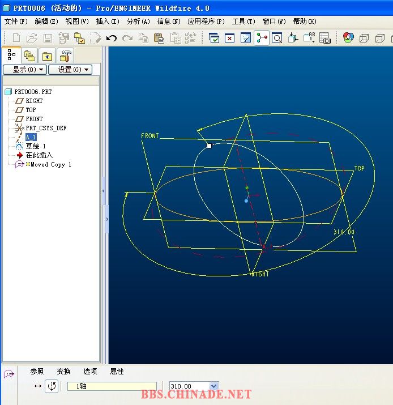Click the color appearance wheel icon
This screenshot has width=393, height=405.
click(x=348, y=38)
